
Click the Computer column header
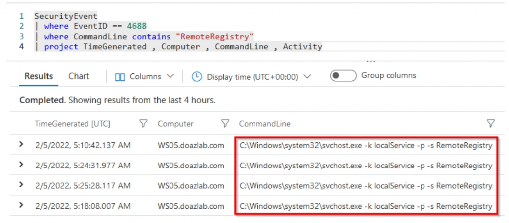tap(175, 124)
